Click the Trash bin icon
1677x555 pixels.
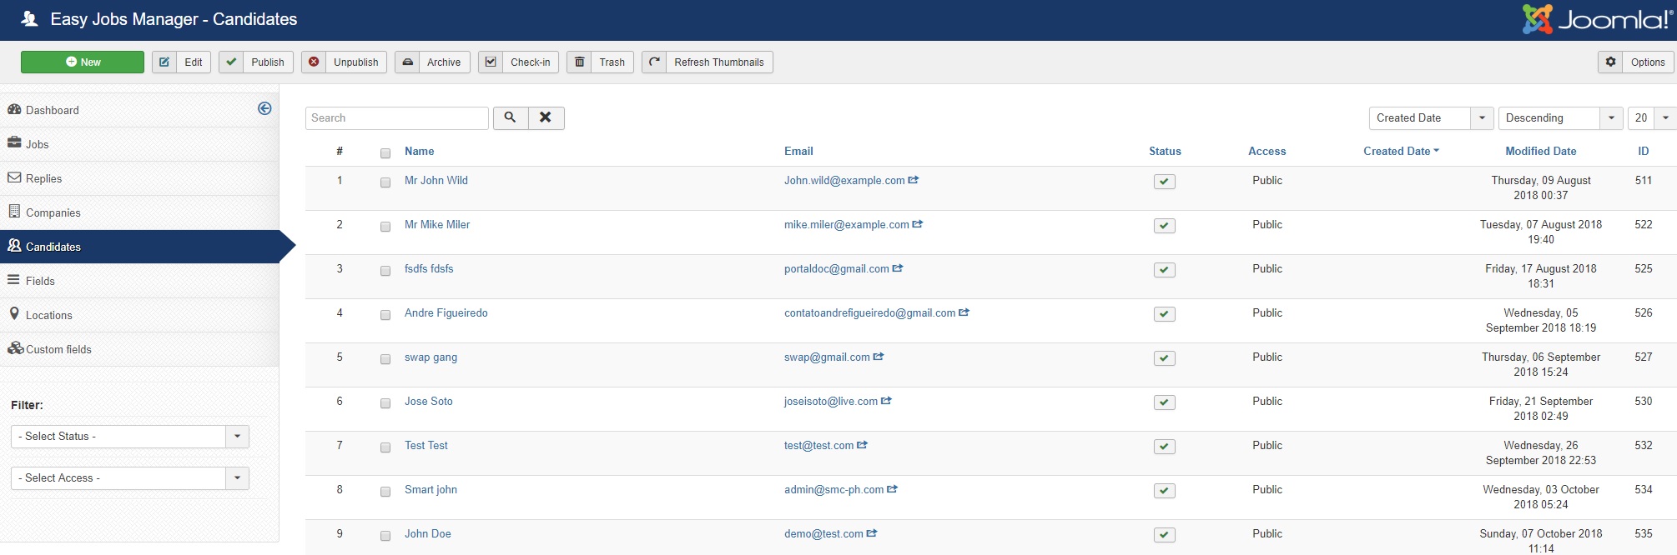(x=579, y=62)
